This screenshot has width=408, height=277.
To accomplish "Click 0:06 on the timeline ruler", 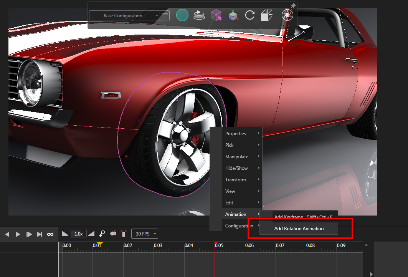I will coord(249,245).
